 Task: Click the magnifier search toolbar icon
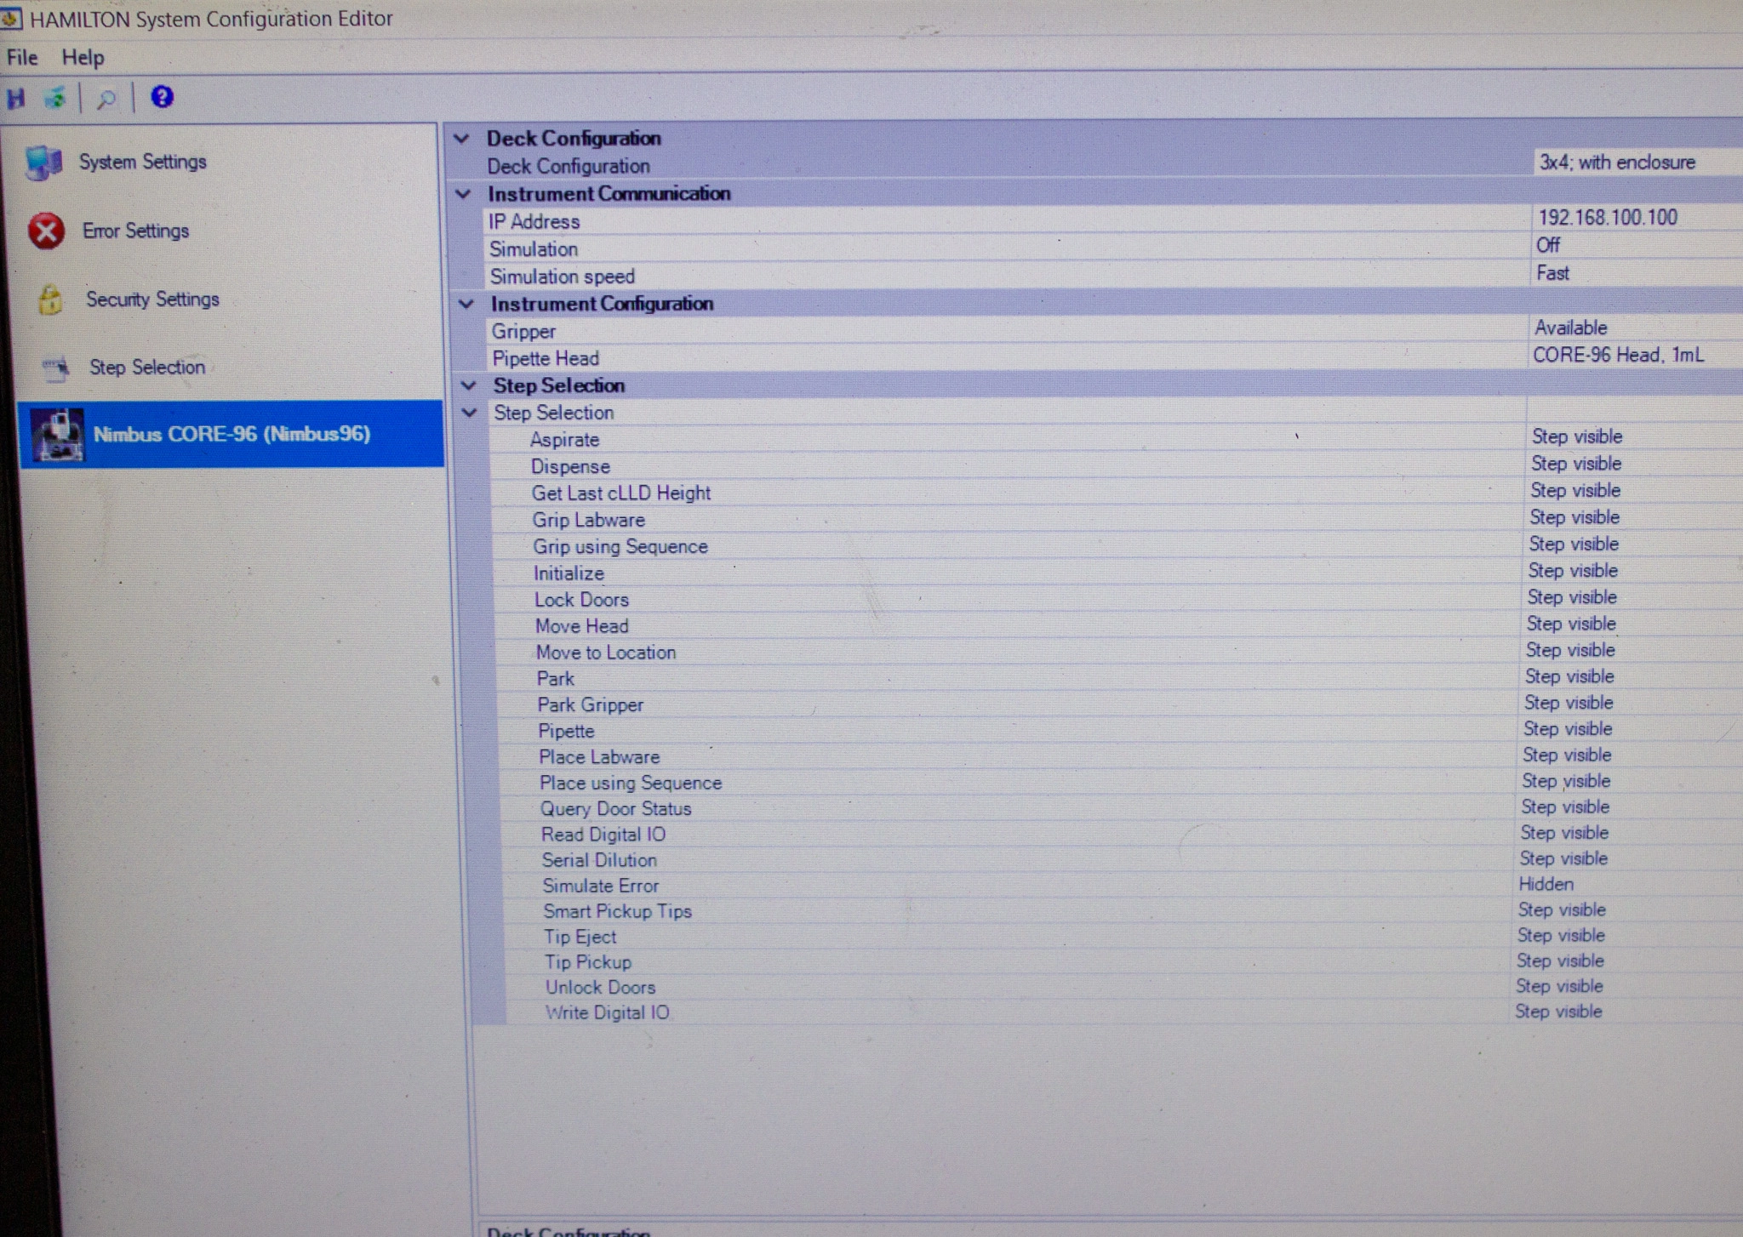tap(106, 99)
